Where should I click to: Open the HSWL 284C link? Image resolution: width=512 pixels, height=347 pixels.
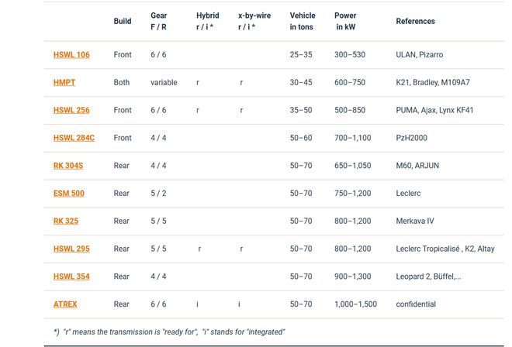point(74,138)
